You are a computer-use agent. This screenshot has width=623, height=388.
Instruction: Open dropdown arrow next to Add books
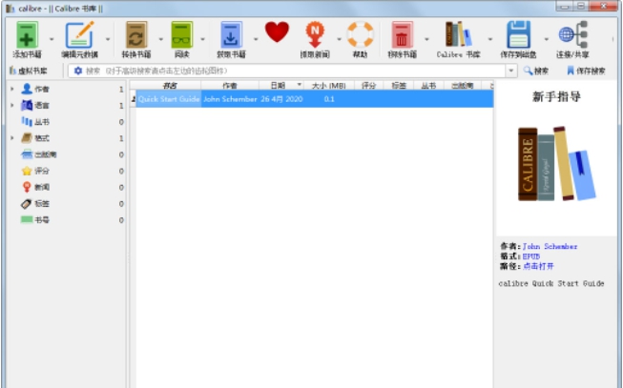(x=52, y=39)
